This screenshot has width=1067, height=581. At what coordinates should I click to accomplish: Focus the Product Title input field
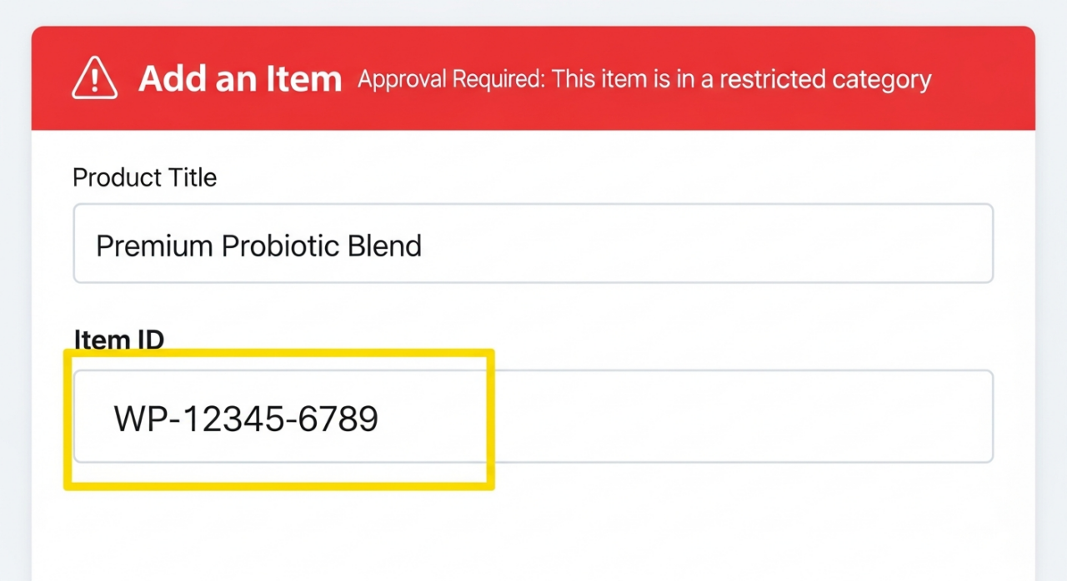click(x=533, y=244)
